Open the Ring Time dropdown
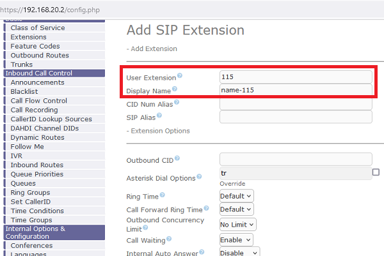The height and width of the screenshot is (256, 384). coord(236,195)
